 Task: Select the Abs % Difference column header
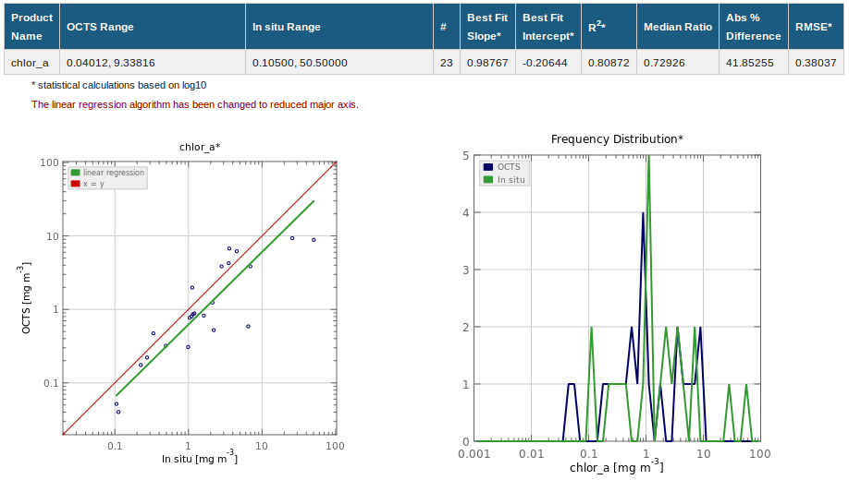[x=752, y=27]
